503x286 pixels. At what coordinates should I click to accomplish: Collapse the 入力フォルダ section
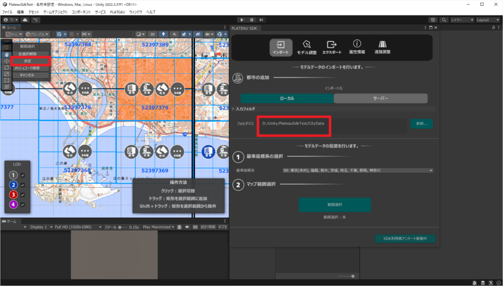233,109
